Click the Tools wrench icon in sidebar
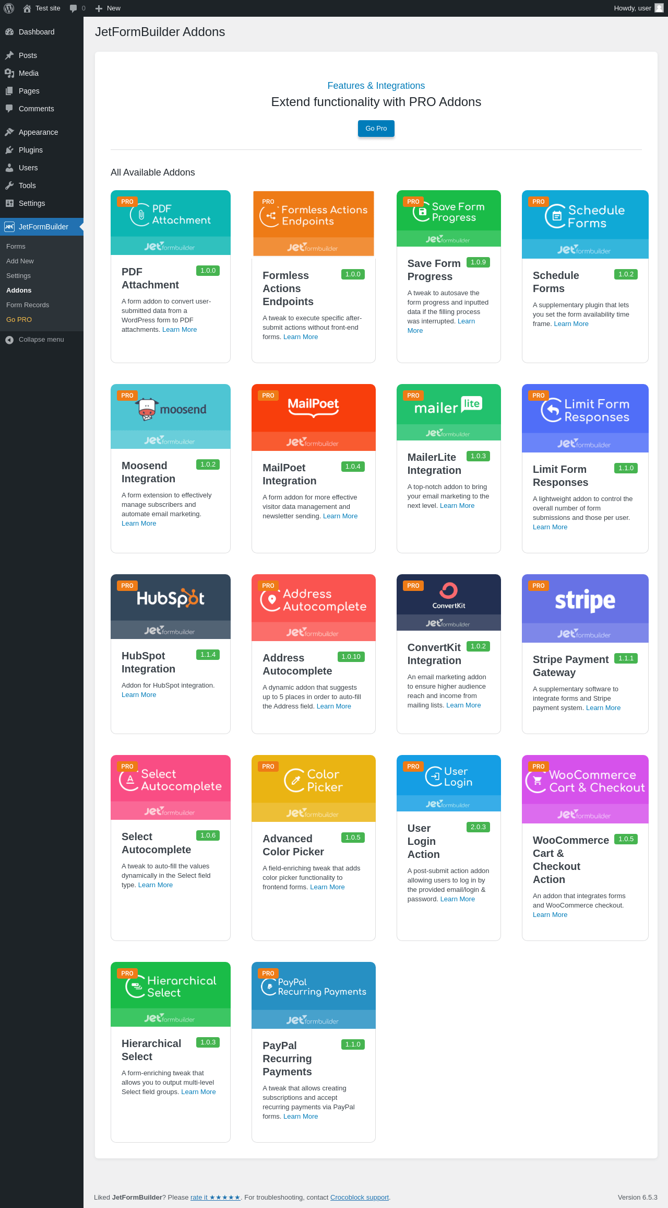The height and width of the screenshot is (1208, 668). tap(9, 185)
